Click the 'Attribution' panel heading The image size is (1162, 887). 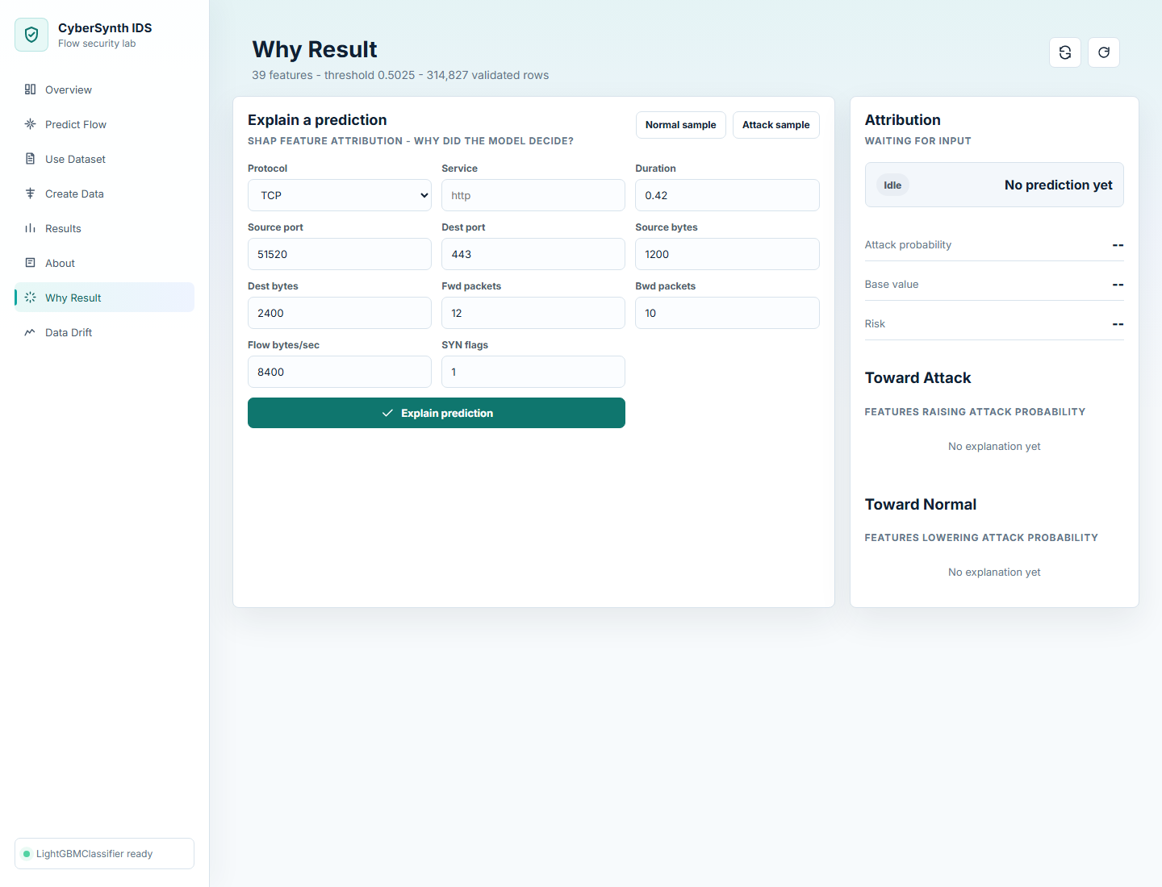(903, 120)
